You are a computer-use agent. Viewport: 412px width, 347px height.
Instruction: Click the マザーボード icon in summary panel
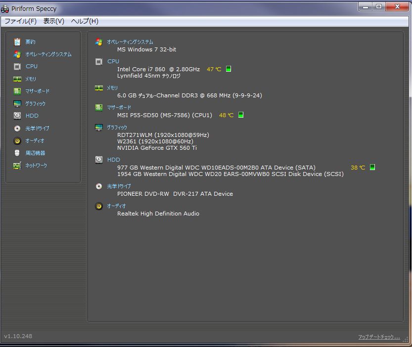click(x=99, y=107)
